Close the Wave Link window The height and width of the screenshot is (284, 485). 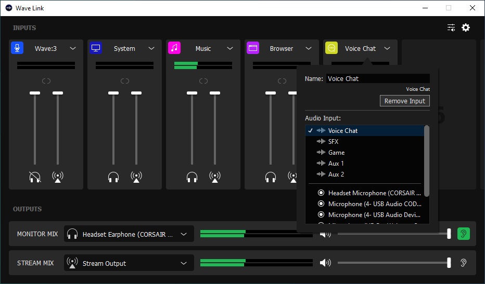pos(473,8)
